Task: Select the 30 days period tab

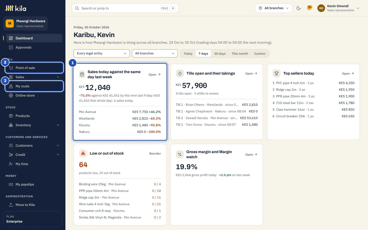Action: pyautogui.click(x=220, y=53)
